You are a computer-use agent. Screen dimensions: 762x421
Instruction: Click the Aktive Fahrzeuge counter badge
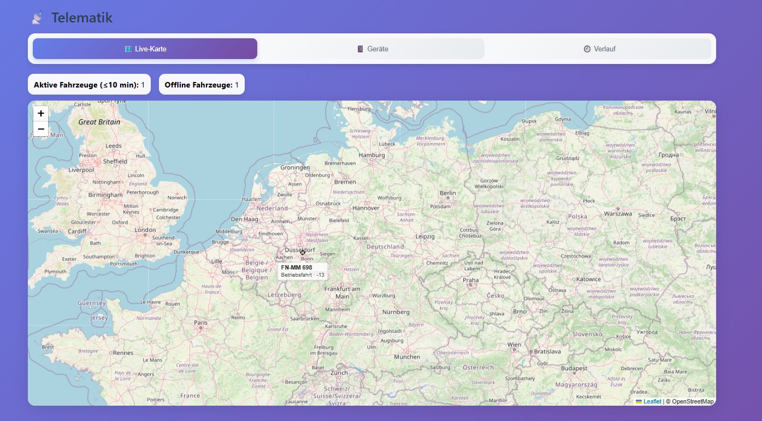[x=88, y=84]
